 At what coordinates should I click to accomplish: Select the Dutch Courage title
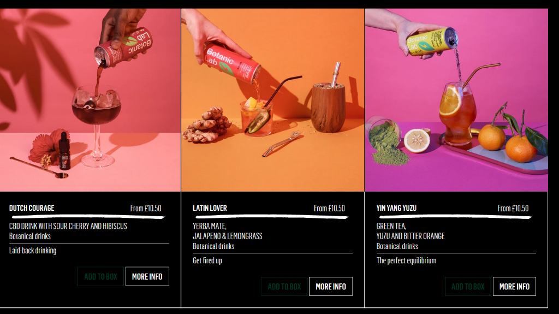32,208
